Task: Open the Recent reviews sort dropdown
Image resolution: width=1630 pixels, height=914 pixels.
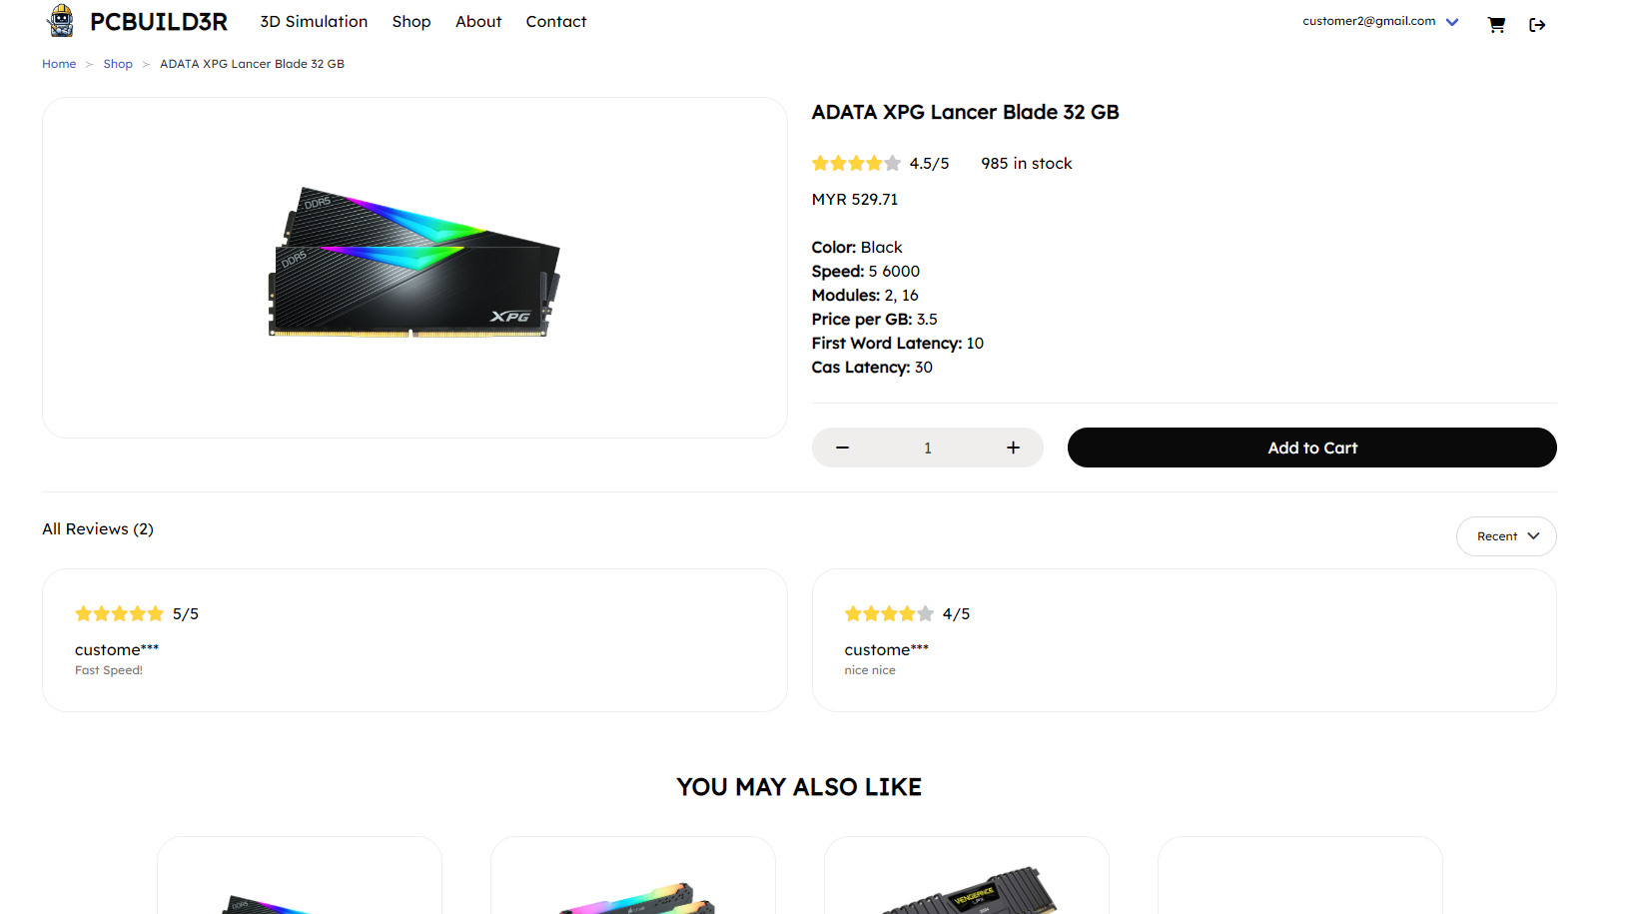Action: click(x=1506, y=536)
